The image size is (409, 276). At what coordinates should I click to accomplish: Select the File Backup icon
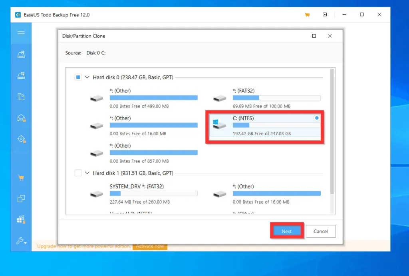click(x=21, y=96)
